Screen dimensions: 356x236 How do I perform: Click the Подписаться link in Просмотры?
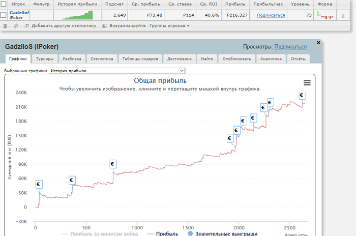[x=290, y=46]
